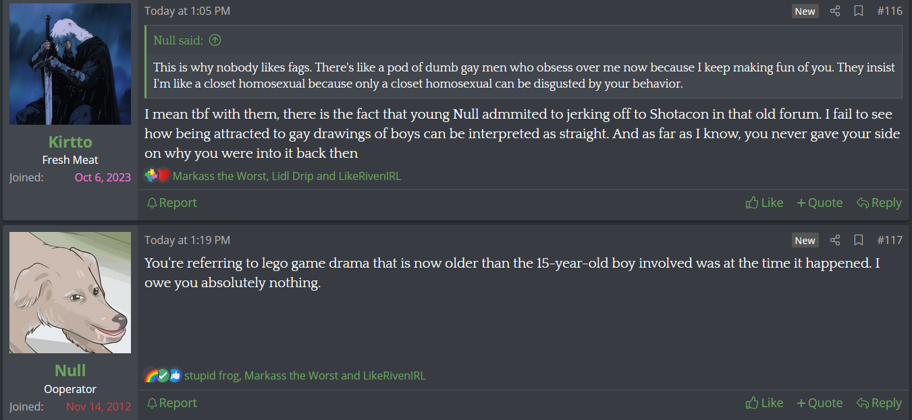
Task: Click the reaction emoji icons under post #117
Action: click(163, 376)
